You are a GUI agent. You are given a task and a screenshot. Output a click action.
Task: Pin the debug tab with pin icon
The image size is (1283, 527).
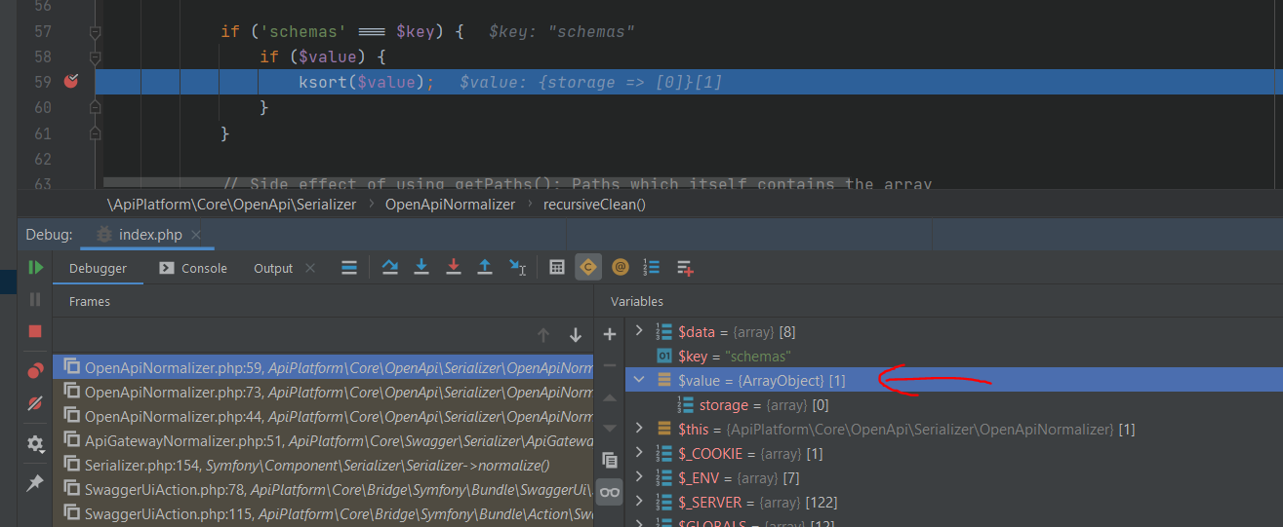(x=35, y=483)
